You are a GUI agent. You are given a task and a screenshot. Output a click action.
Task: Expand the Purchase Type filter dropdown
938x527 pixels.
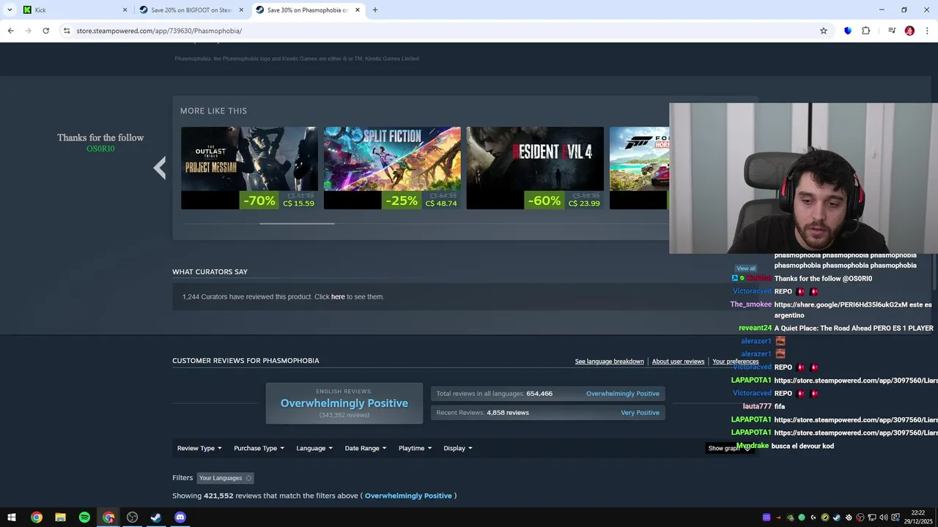point(259,448)
